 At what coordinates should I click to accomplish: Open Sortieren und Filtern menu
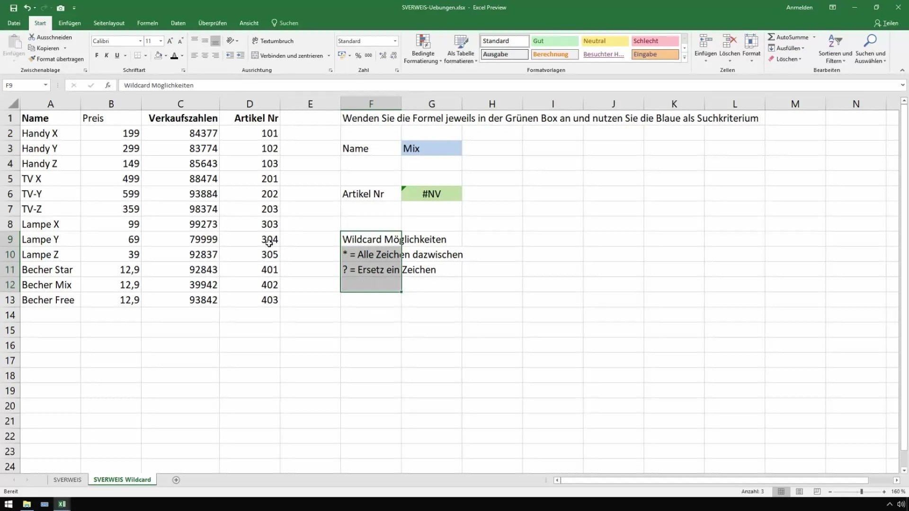[835, 49]
